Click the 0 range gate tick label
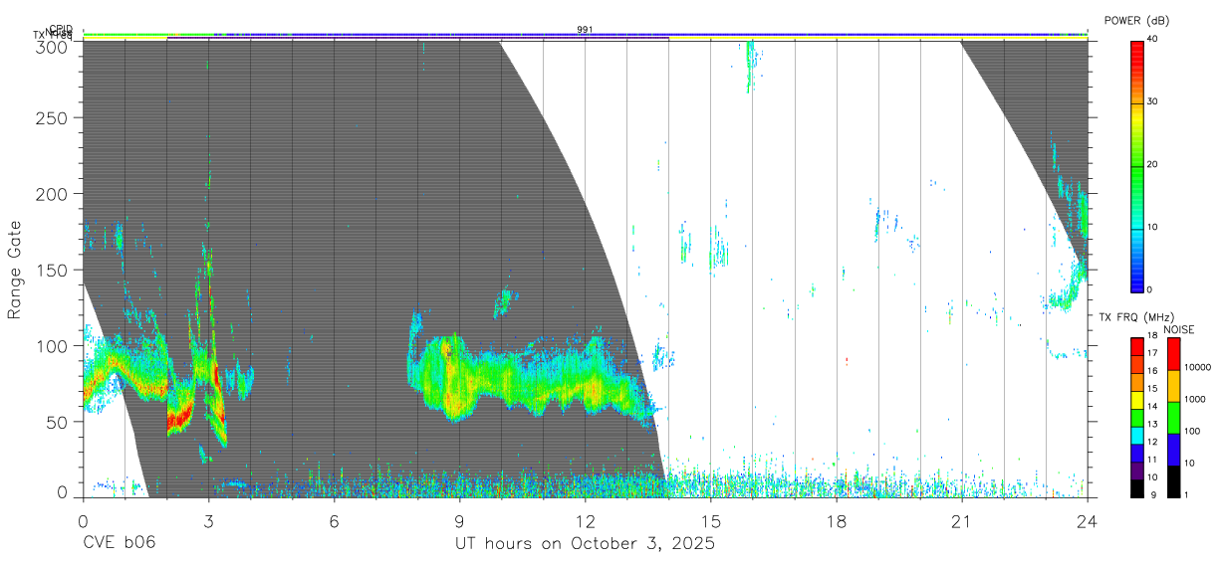This screenshot has width=1223, height=564. click(64, 491)
